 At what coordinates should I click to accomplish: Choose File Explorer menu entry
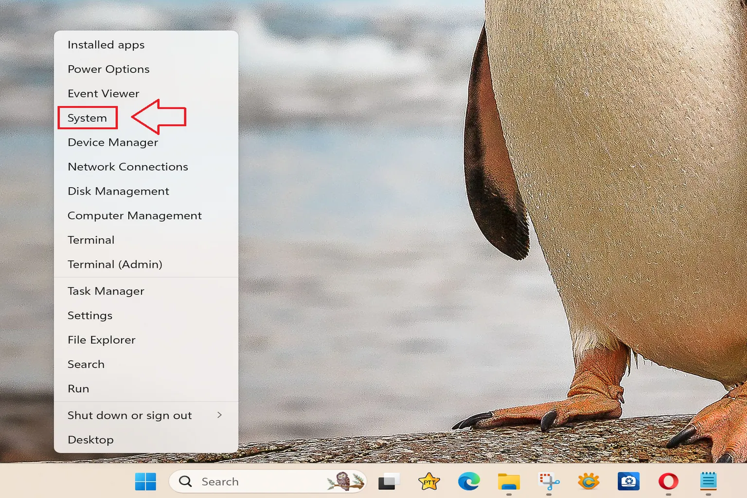(146, 339)
